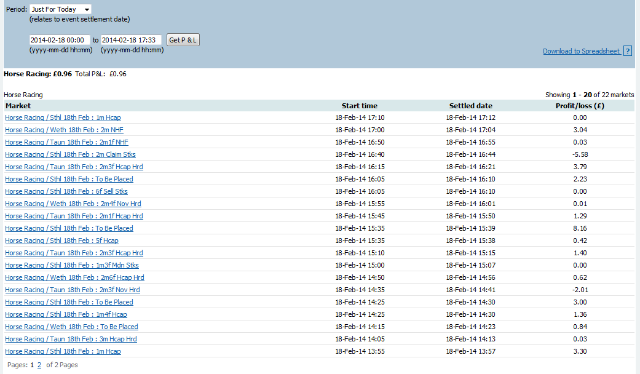The image size is (640, 374).
Task: Click the Get P & L button
Action: (x=183, y=40)
